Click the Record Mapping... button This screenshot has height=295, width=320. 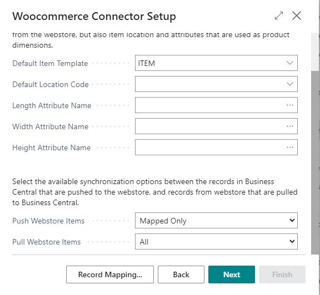(x=110, y=274)
